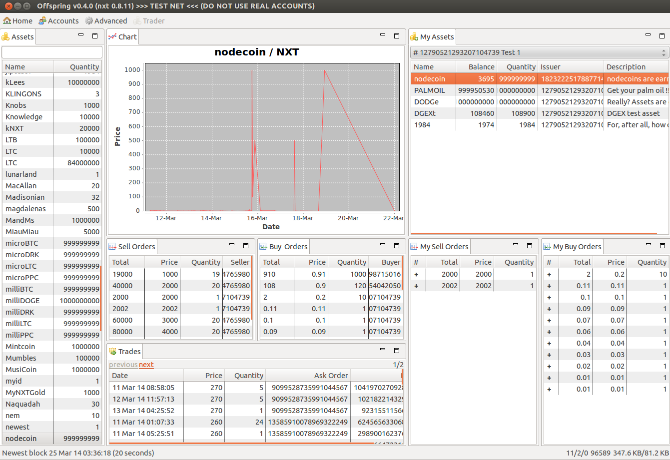Open the Home toolbar item
The width and height of the screenshot is (670, 460).
pos(18,21)
